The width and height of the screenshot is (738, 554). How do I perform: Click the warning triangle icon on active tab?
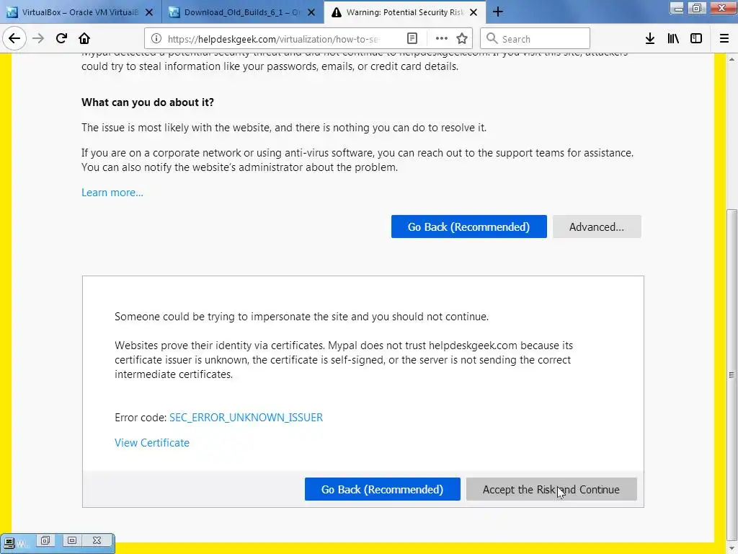pyautogui.click(x=336, y=13)
